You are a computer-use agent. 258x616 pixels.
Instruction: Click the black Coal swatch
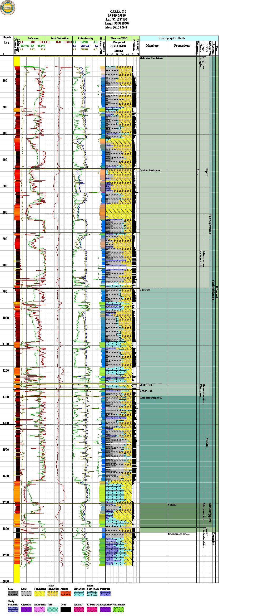click(66, 609)
